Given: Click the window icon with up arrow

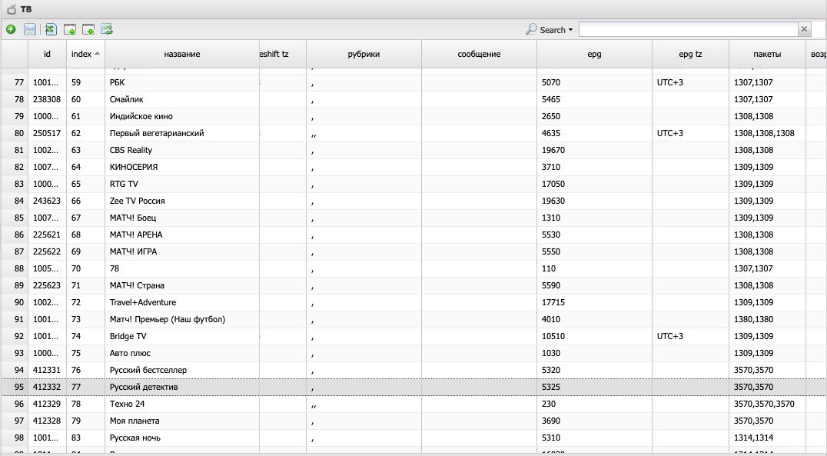Looking at the screenshot, I should 70,29.
